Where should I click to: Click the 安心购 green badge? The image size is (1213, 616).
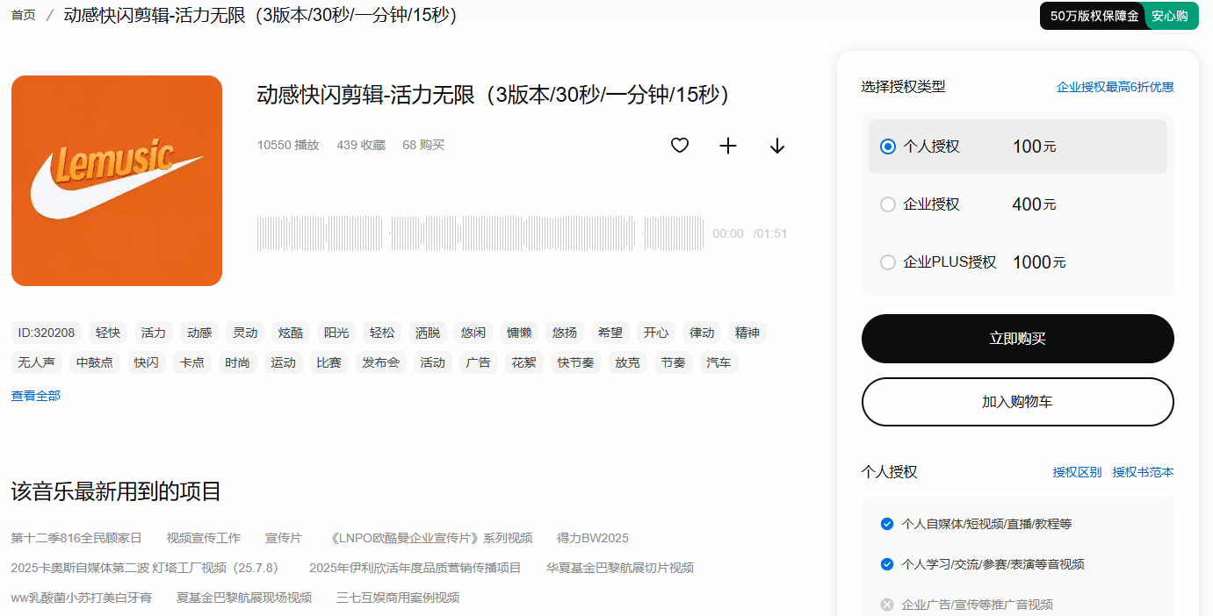point(1170,16)
